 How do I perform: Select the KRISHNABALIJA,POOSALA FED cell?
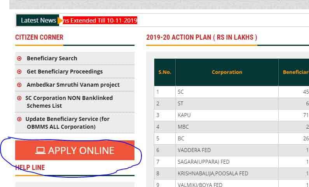(227, 173)
